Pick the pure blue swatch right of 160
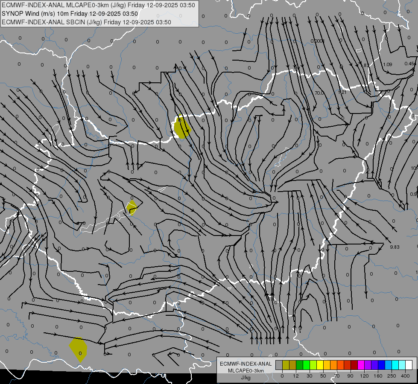The image size is (418, 384). point(382,365)
